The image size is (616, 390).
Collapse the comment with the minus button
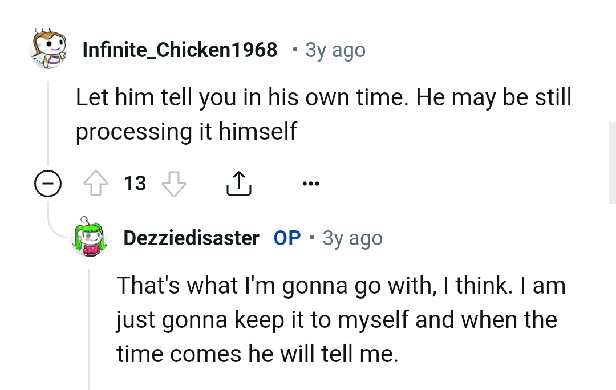point(48,183)
